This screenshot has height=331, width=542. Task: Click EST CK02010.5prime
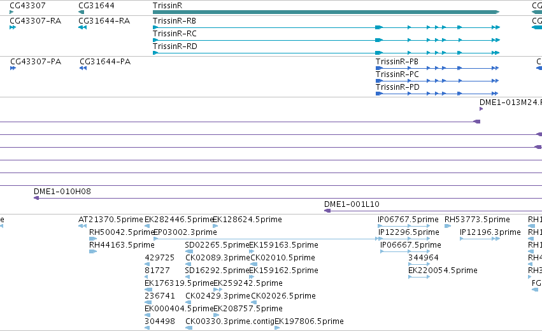point(283,258)
